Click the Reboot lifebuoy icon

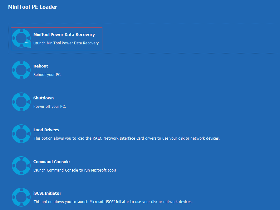coord(21,70)
